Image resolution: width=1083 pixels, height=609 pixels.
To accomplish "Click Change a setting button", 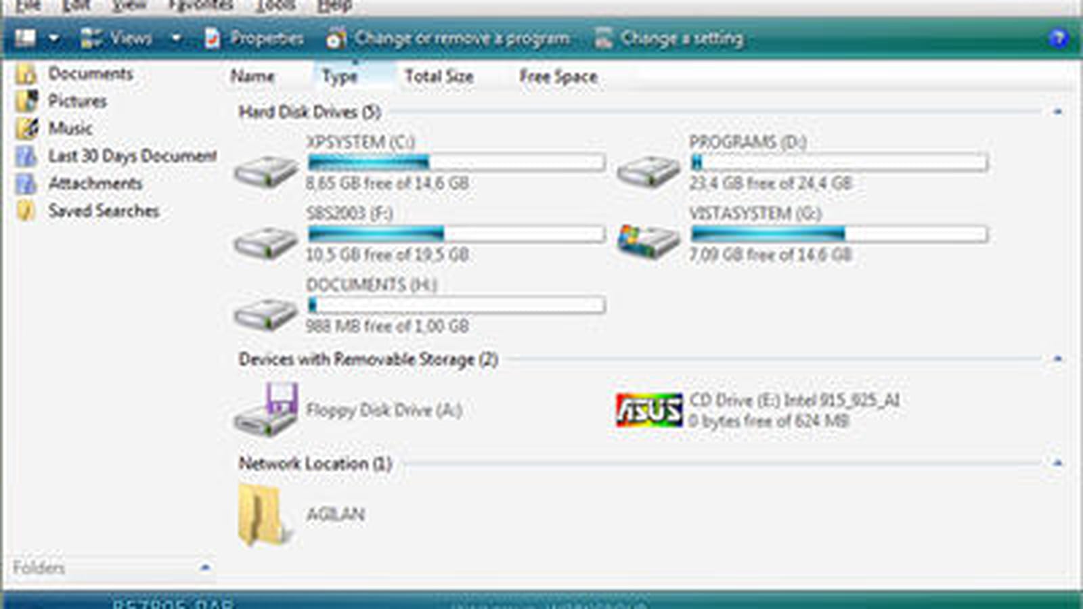I will coord(668,39).
